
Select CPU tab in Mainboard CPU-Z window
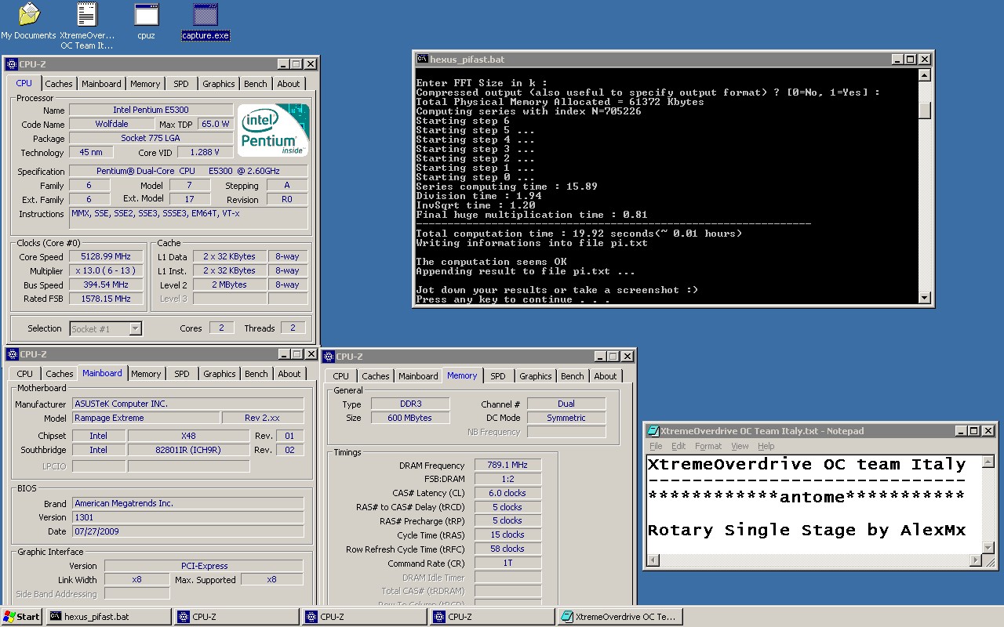(25, 374)
